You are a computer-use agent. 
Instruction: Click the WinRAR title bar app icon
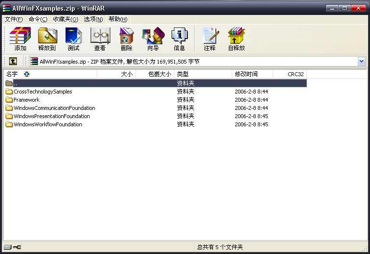[6, 8]
